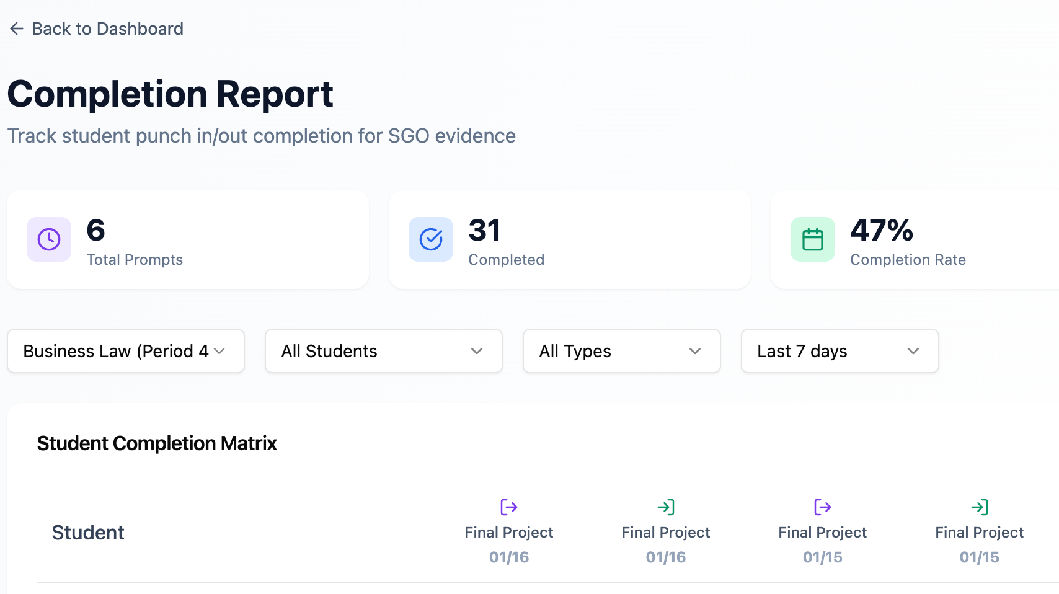The image size is (1059, 594).
Task: Click the Completion Rate label
Action: point(908,260)
